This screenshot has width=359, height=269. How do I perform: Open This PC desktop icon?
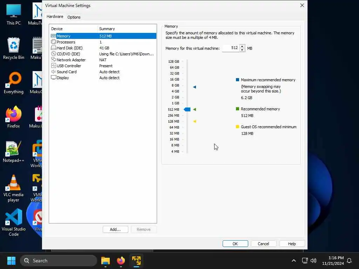click(14, 14)
